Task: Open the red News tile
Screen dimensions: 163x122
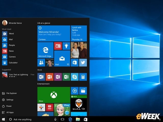Action: [58, 46]
